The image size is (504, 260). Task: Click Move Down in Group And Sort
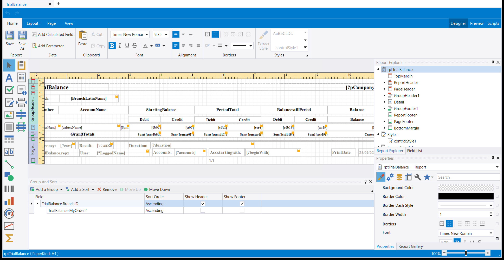click(x=157, y=190)
